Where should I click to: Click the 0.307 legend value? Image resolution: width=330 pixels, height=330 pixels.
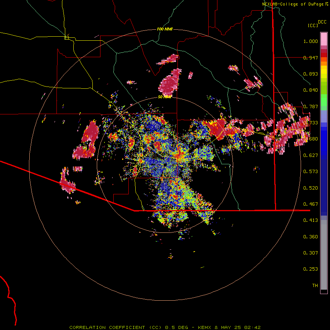coord(311,253)
